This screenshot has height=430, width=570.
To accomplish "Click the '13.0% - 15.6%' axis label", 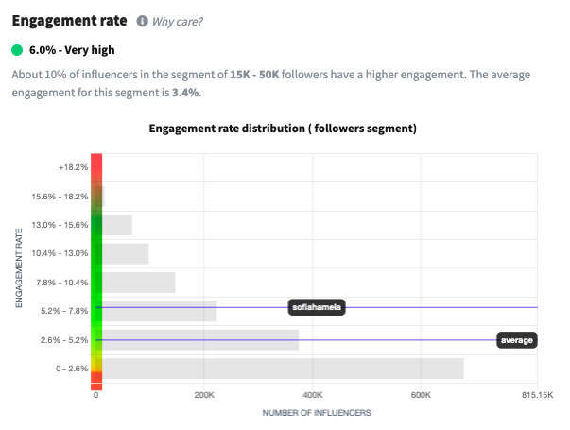I will pos(60,225).
